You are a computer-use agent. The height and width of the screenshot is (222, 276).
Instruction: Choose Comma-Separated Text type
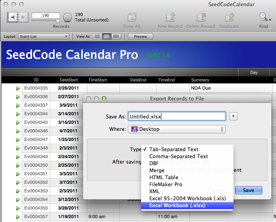pyautogui.click(x=187, y=157)
